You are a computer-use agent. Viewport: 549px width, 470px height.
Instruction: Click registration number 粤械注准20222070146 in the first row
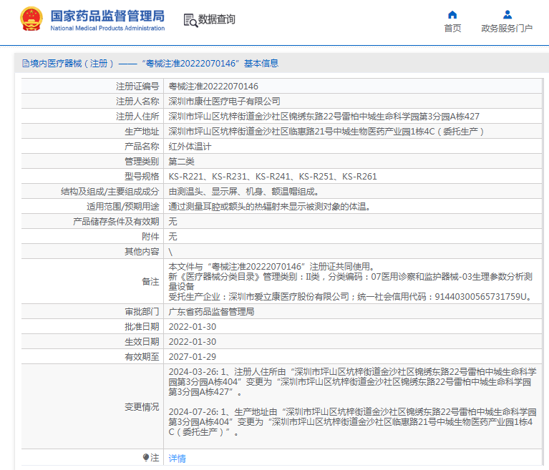[213, 86]
